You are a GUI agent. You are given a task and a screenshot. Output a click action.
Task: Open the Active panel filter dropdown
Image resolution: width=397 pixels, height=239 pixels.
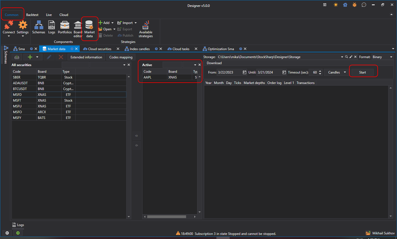click(195, 65)
